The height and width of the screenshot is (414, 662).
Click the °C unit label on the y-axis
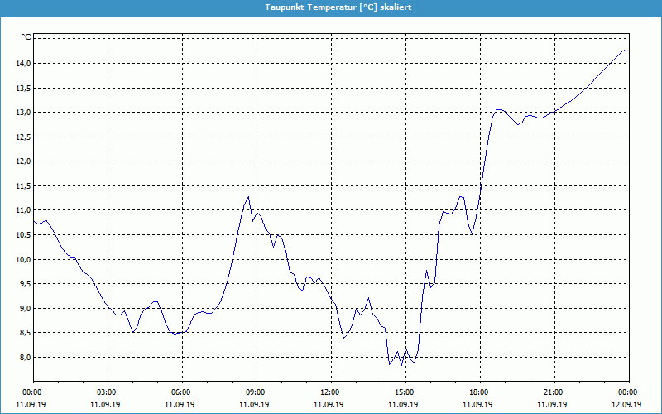[x=26, y=37]
